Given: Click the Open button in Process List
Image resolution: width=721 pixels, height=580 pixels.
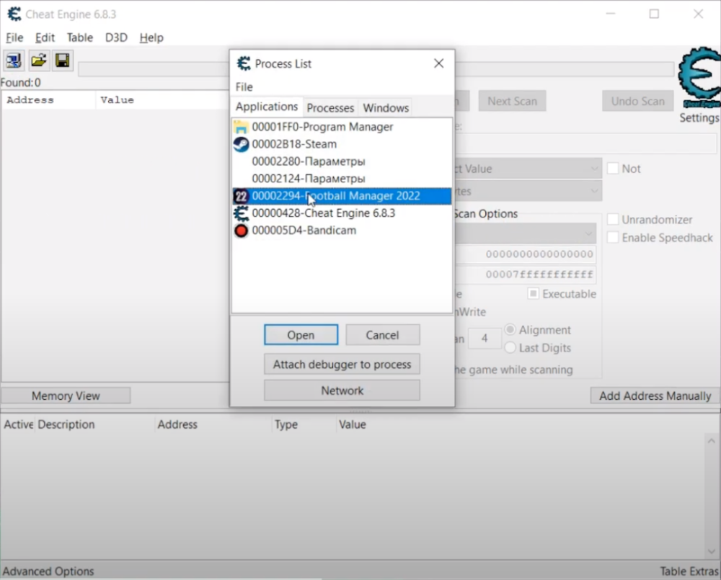Looking at the screenshot, I should [301, 335].
